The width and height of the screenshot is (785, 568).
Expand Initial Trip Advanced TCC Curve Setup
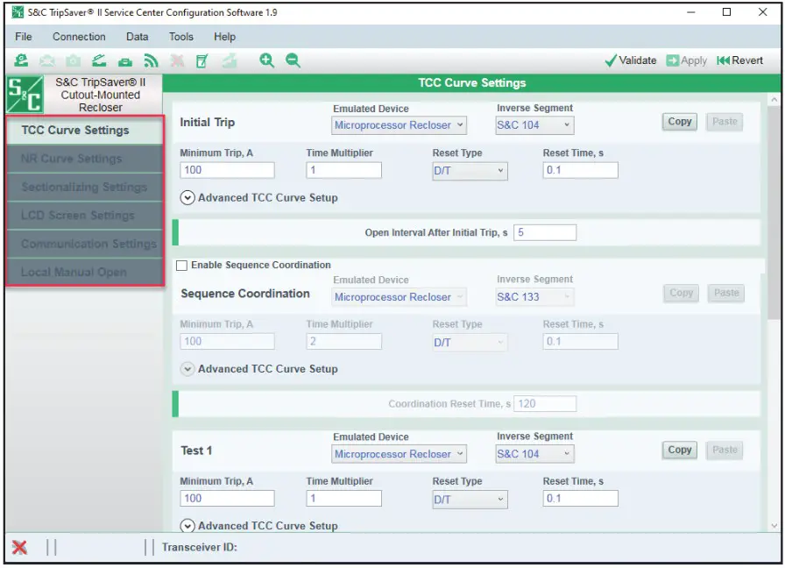[187, 198]
